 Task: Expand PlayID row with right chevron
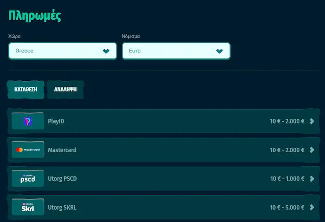pyautogui.click(x=312, y=121)
